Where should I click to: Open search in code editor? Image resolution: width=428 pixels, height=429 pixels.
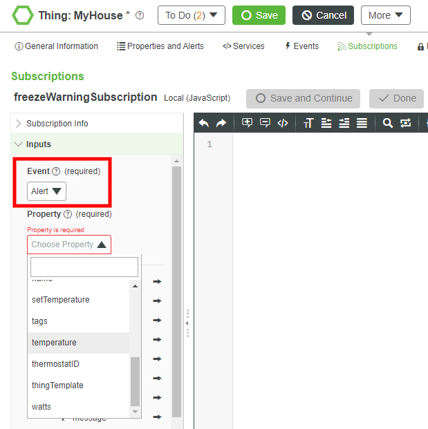click(387, 123)
